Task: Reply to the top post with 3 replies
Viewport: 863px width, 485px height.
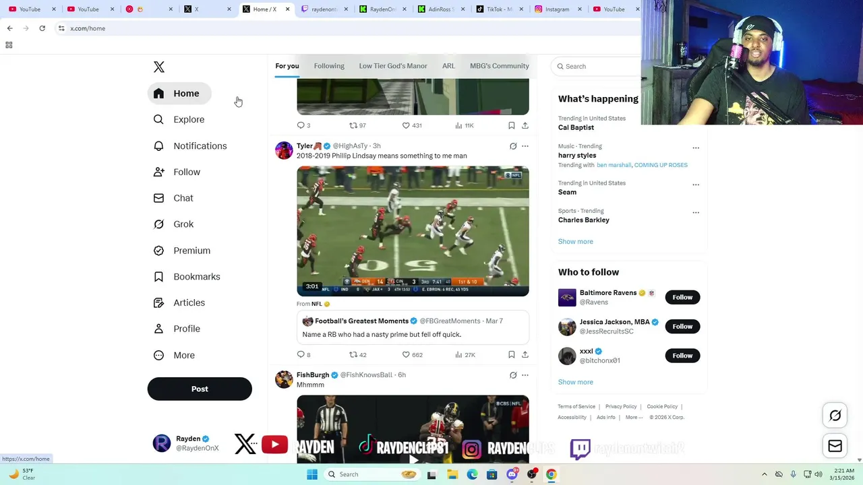Action: point(303,125)
